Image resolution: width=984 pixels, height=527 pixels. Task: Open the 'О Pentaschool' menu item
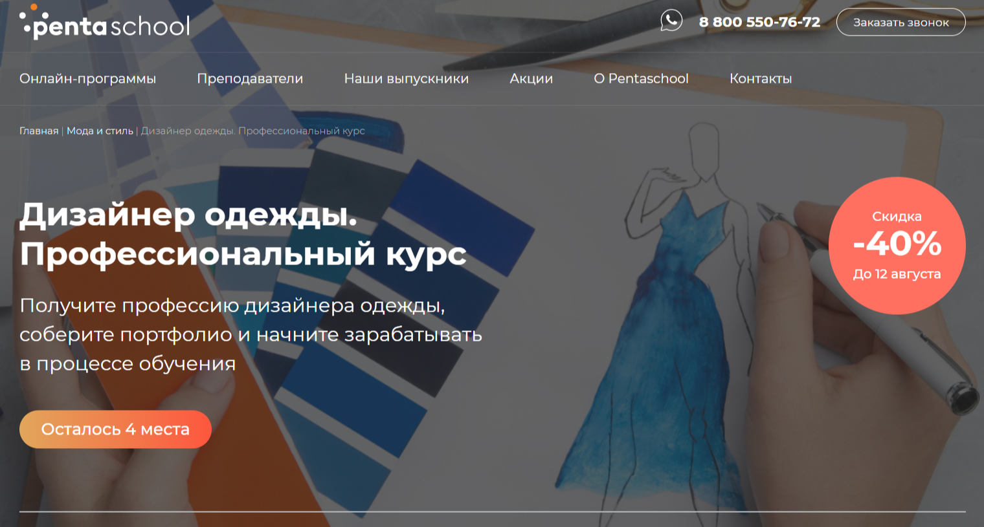pyautogui.click(x=641, y=78)
